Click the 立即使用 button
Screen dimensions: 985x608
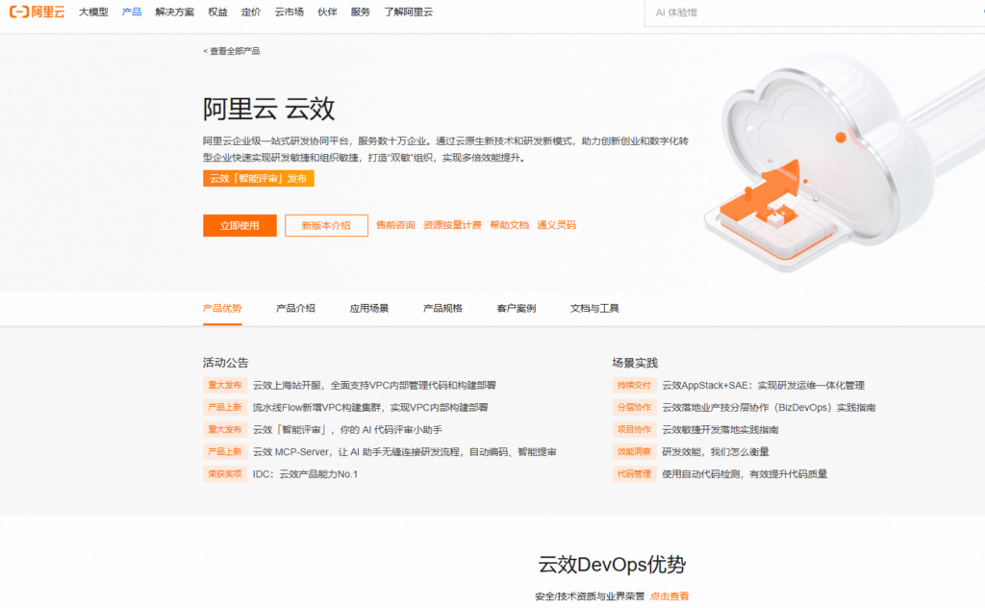click(x=240, y=224)
